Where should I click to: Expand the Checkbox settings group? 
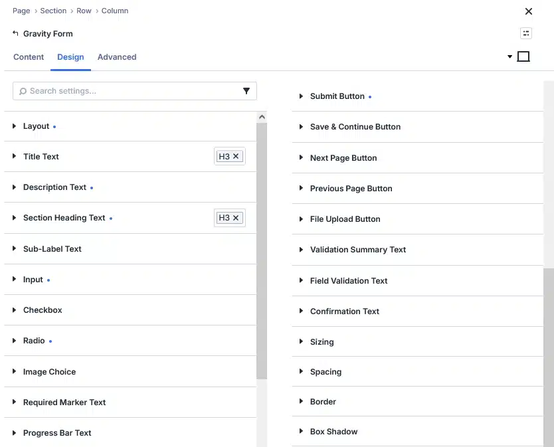(130, 310)
